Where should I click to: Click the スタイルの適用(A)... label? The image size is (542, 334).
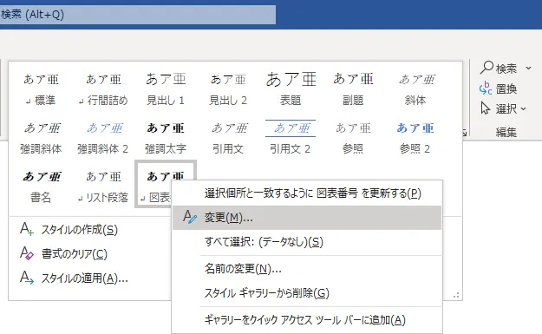(x=85, y=278)
